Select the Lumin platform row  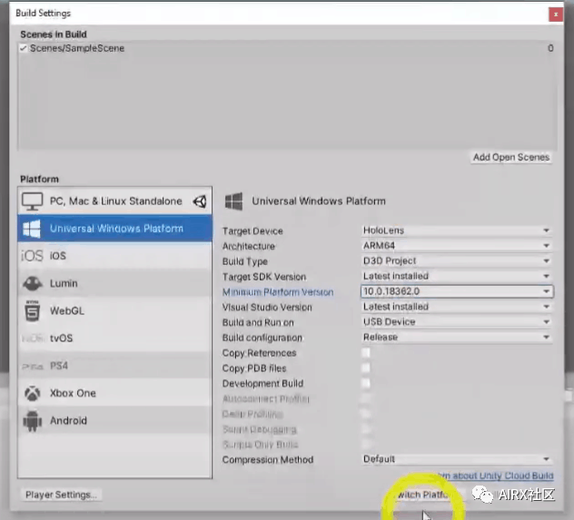click(114, 283)
